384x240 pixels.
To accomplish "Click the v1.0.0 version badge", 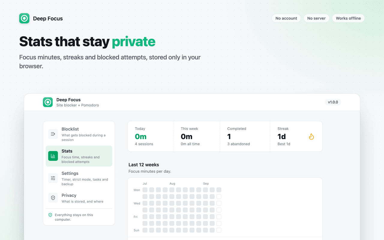I will coord(333,102).
